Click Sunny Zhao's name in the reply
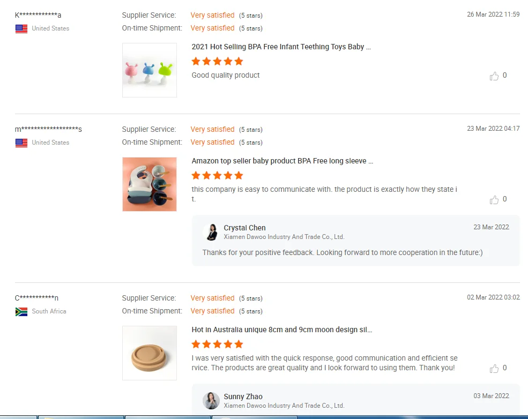The image size is (528, 419). [x=243, y=397]
